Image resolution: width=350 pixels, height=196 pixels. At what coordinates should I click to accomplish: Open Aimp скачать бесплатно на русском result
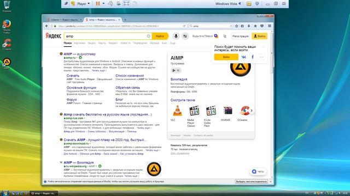[x=108, y=114]
